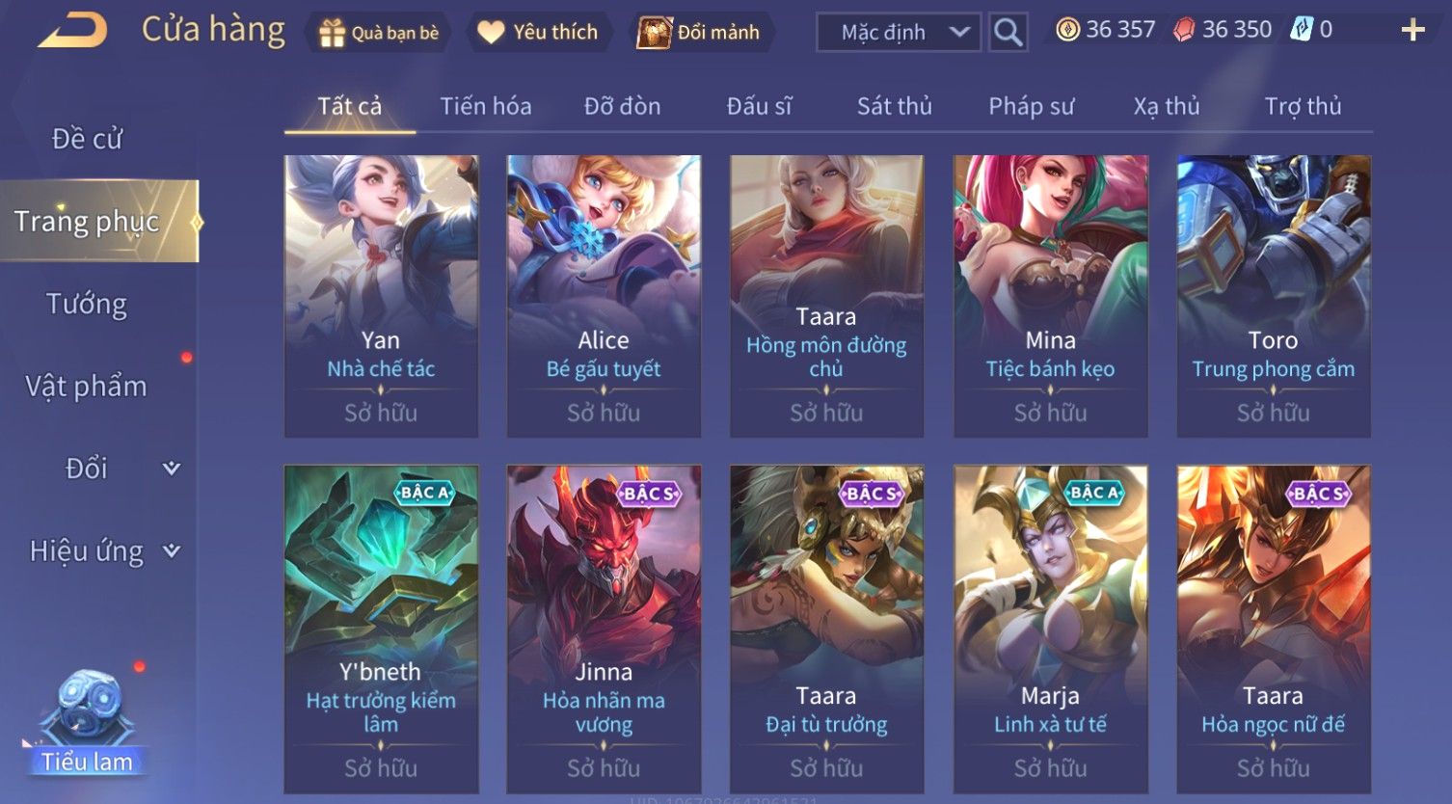The height and width of the screenshot is (804, 1452).
Task: Click the gold coin balance icon
Action: 1067,30
